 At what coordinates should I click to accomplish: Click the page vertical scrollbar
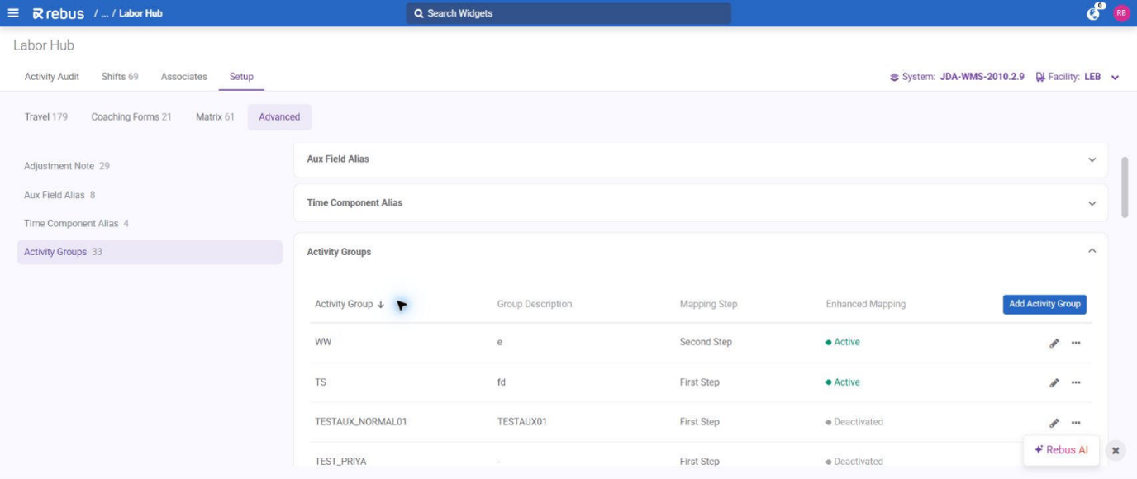pos(1125,187)
